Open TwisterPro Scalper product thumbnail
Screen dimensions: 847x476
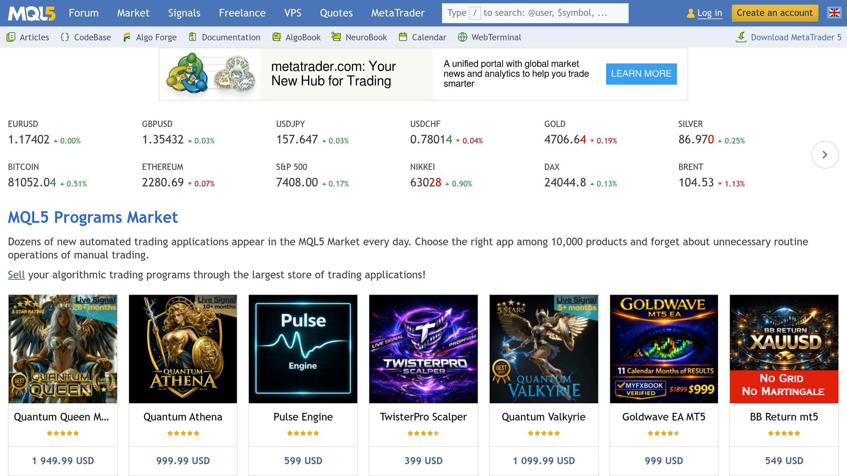coord(423,349)
